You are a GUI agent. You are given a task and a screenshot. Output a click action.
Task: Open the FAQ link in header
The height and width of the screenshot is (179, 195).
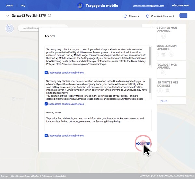coord(23,6)
